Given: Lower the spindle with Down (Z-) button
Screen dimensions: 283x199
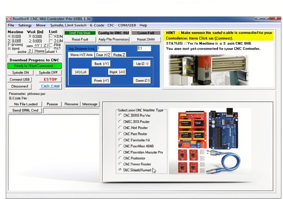Looking at the screenshot, I should 141,81.
